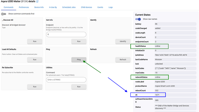
Task: Select the softwareVersionString value 085
Action: [175, 100]
